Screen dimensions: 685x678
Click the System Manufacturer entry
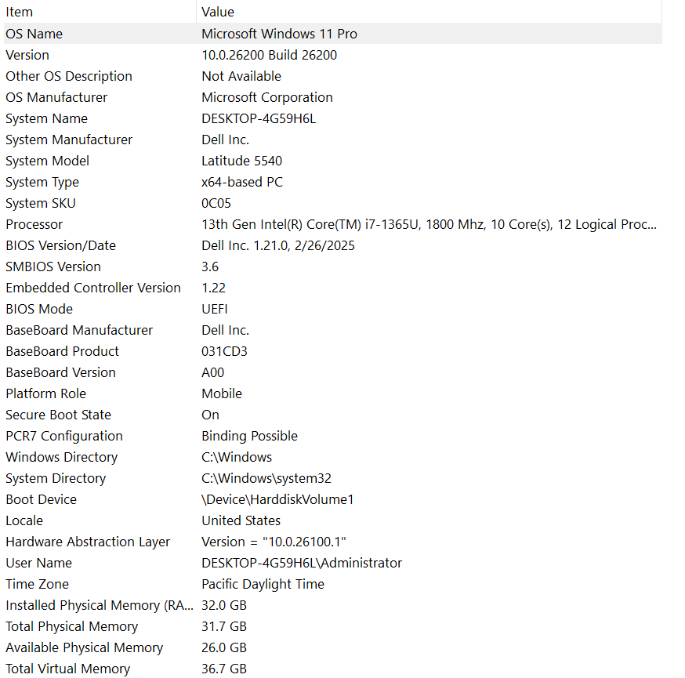click(333, 140)
